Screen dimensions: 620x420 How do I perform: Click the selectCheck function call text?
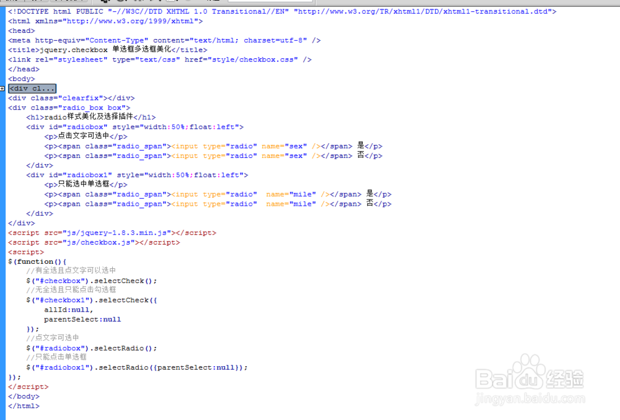(118, 281)
